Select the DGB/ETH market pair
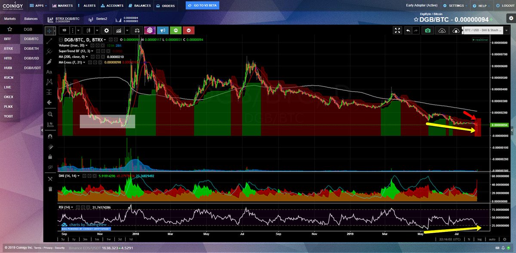Image resolution: width=516 pixels, height=253 pixels. [31, 49]
